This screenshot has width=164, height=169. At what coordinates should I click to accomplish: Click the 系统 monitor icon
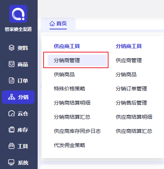click(11, 162)
